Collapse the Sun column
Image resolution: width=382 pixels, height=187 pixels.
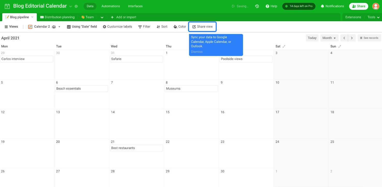tap(340, 46)
